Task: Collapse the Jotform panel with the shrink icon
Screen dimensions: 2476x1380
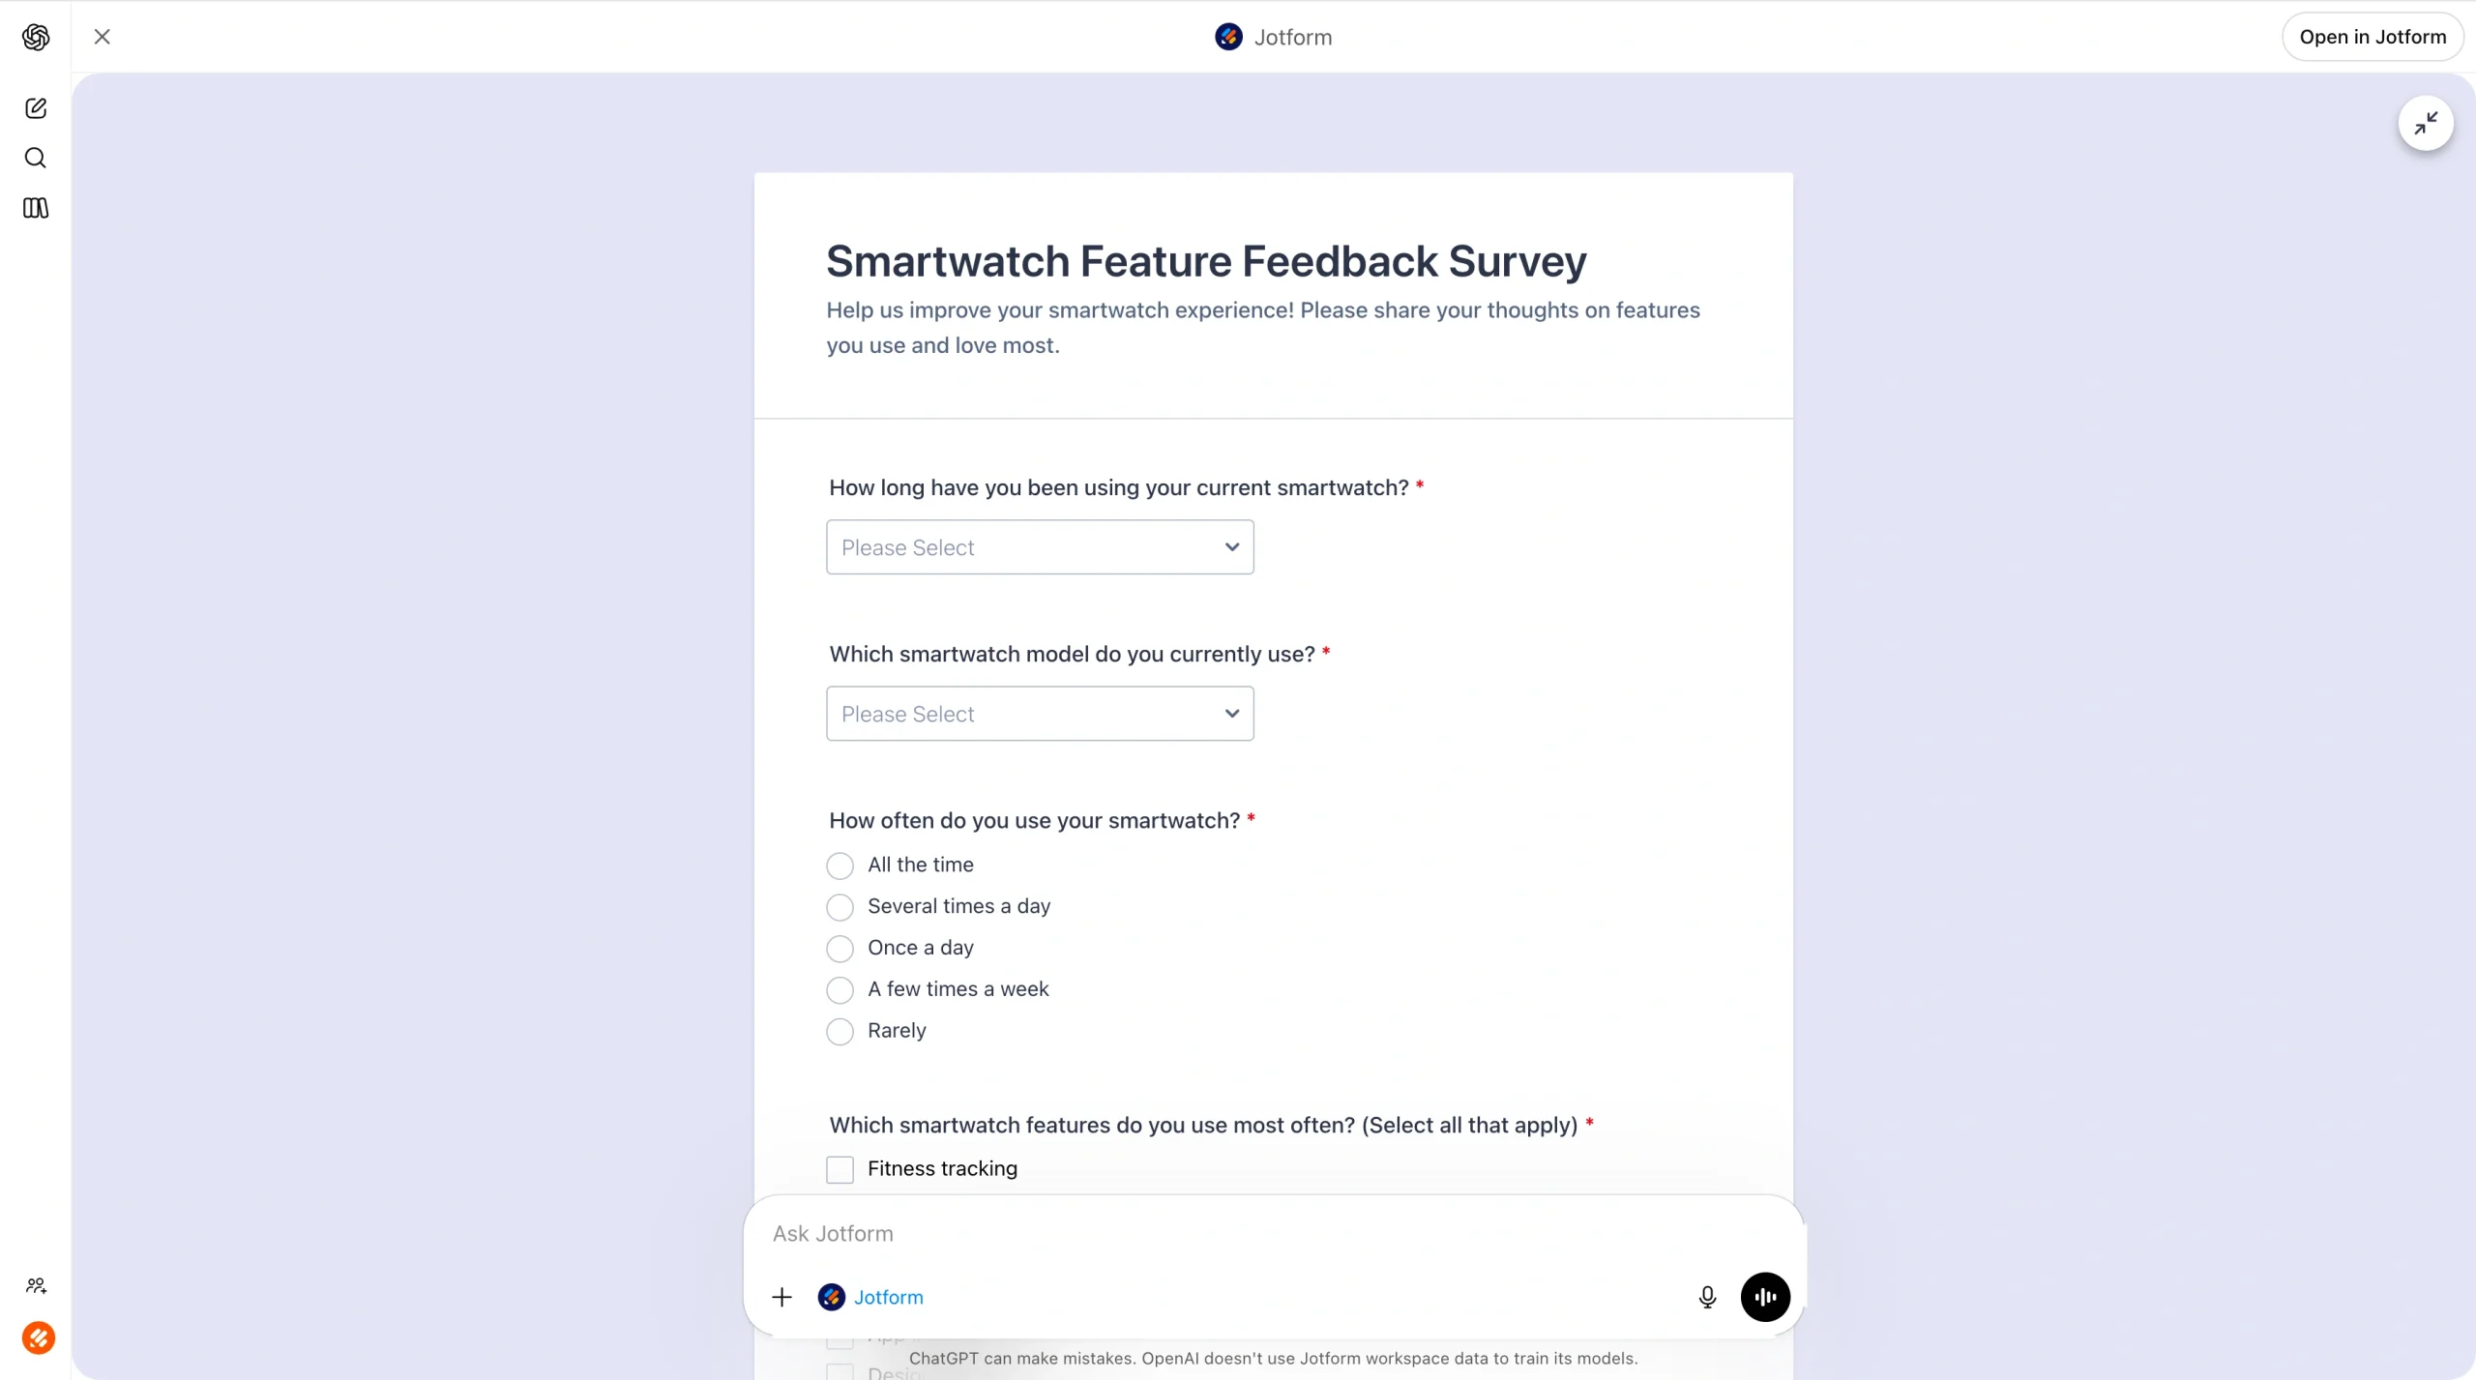Action: pyautogui.click(x=2426, y=124)
